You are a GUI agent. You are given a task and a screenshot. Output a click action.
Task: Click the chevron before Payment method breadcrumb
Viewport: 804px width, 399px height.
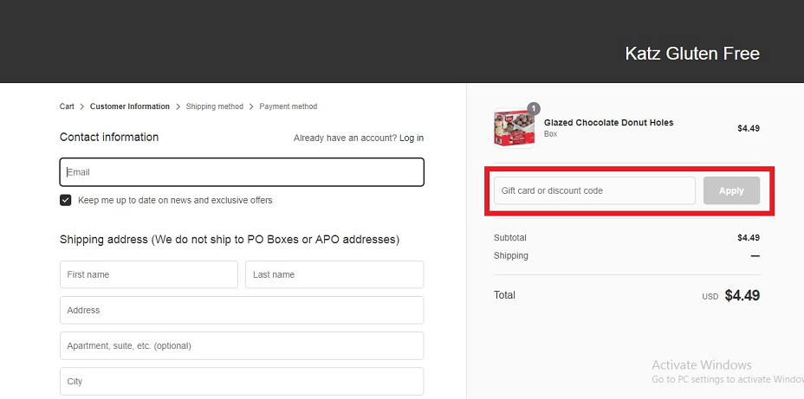pyautogui.click(x=251, y=106)
